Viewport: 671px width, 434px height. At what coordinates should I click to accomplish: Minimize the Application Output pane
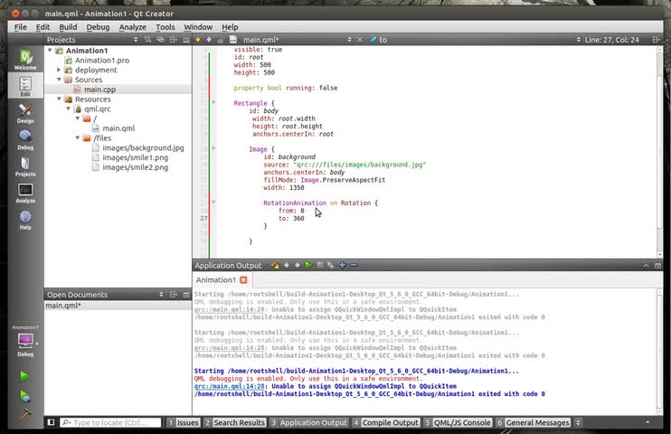(646, 265)
